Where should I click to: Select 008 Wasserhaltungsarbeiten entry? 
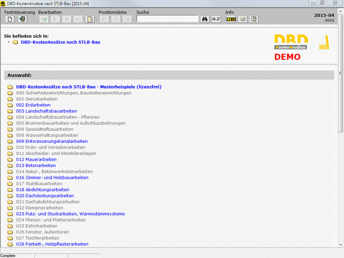(47, 135)
